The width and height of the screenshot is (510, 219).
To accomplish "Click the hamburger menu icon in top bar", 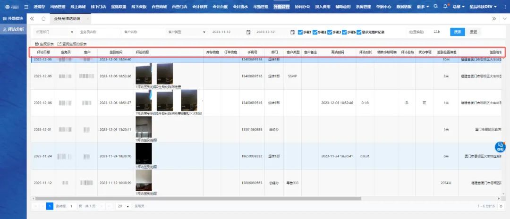I will pyautogui.click(x=26, y=7).
